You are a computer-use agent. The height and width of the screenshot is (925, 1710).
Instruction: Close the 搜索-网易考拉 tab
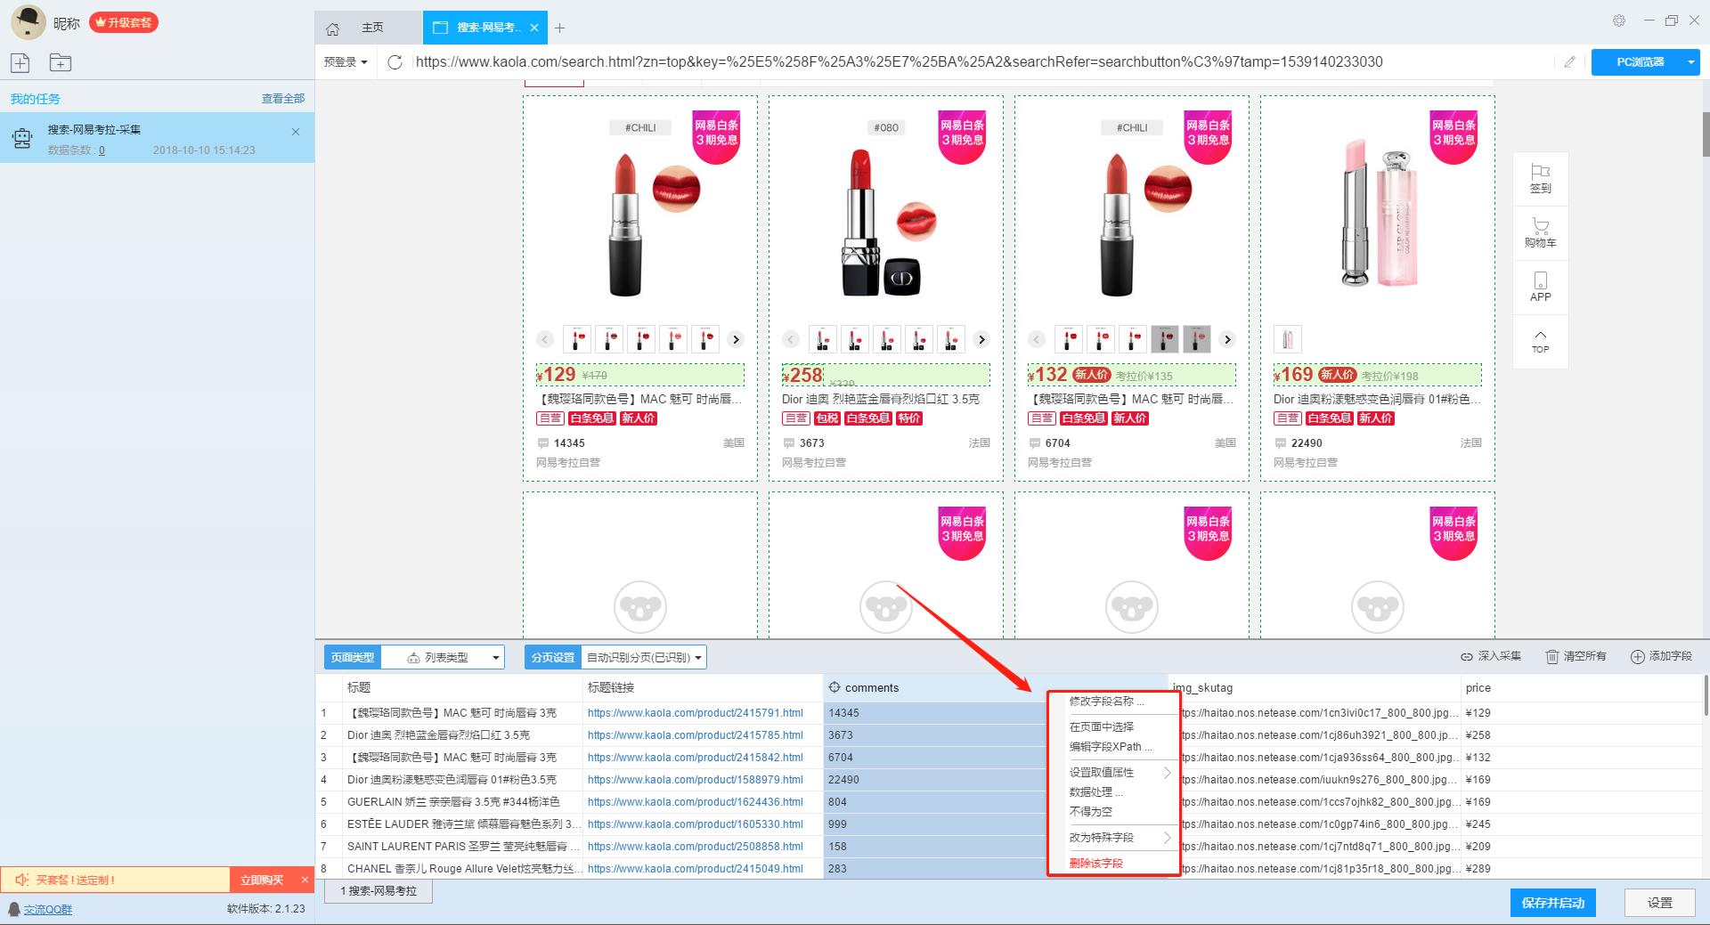coord(533,28)
